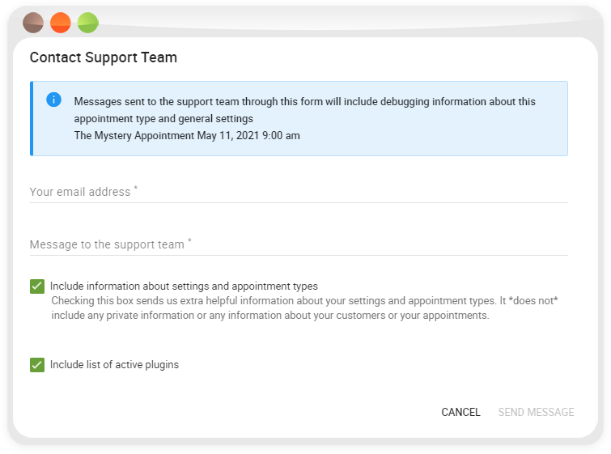Uncheck the settings and appointment types checkbox
This screenshot has width=611, height=454.
[x=37, y=286]
